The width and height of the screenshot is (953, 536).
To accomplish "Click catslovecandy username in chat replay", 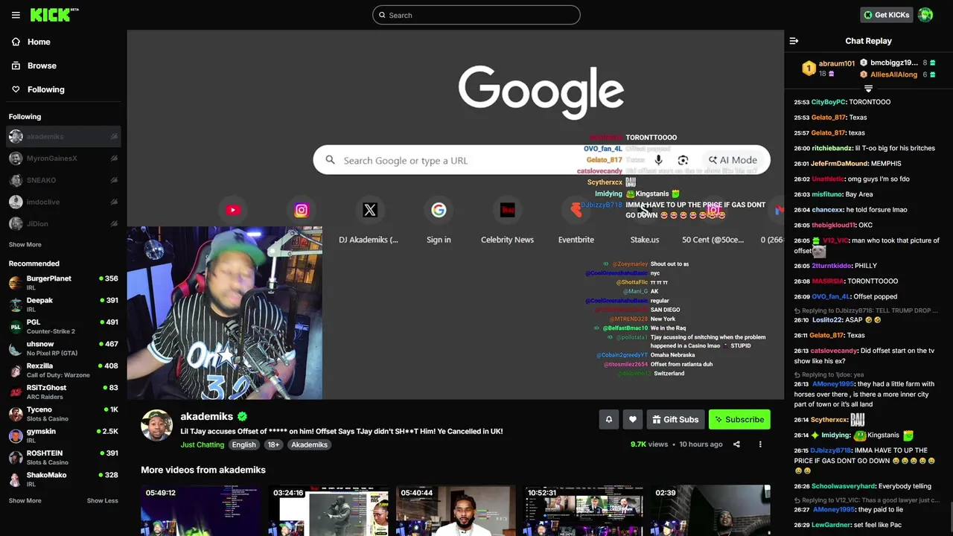I will click(834, 351).
